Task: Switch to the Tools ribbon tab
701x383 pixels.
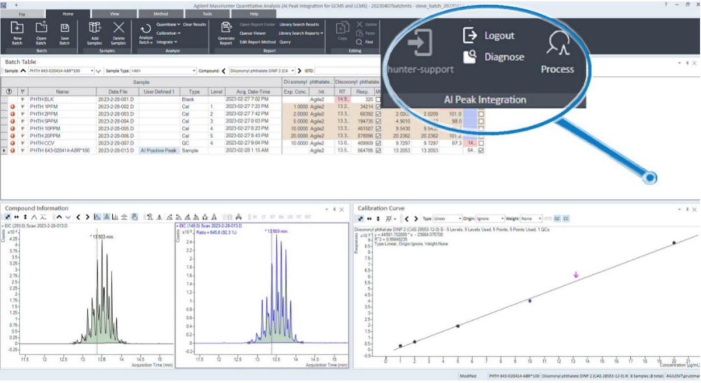Action: (208, 14)
